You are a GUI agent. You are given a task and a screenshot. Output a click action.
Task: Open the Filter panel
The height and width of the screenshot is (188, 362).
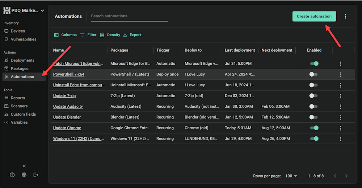pos(88,35)
